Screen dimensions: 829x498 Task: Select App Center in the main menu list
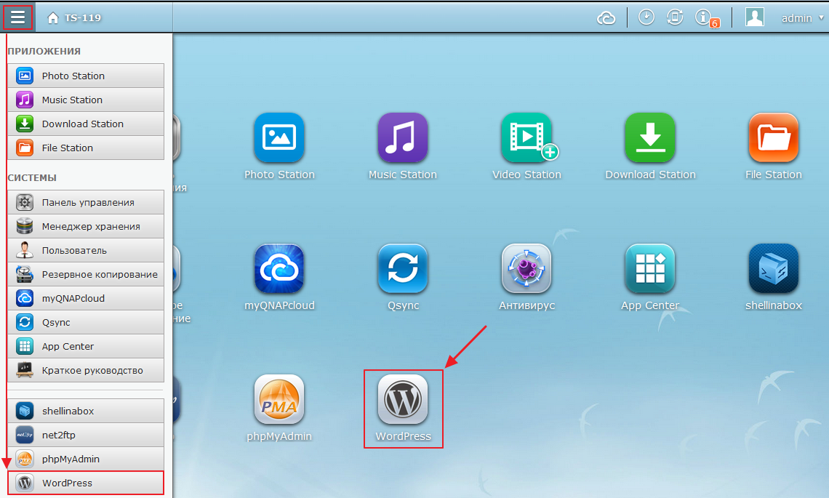[86, 346]
